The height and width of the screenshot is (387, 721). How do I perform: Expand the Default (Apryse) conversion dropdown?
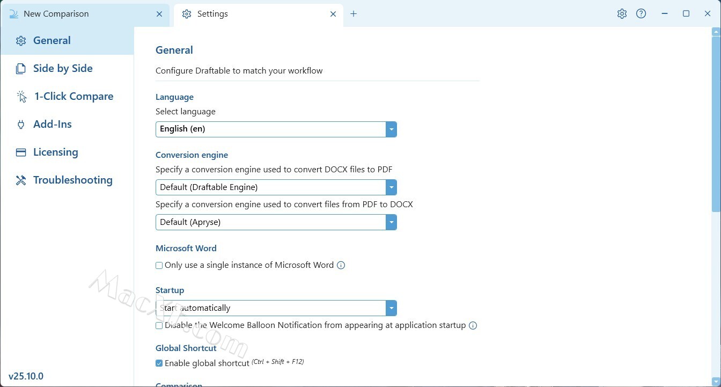pyautogui.click(x=391, y=222)
